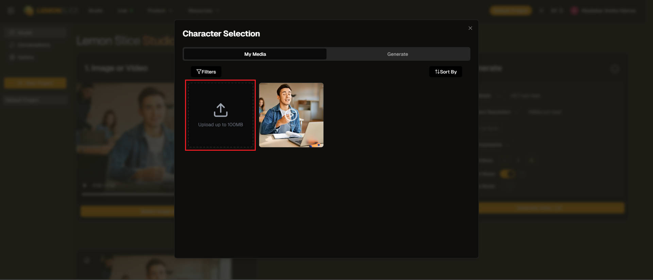Open the Sort By menu
Screen dimensions: 653x280
(446, 72)
